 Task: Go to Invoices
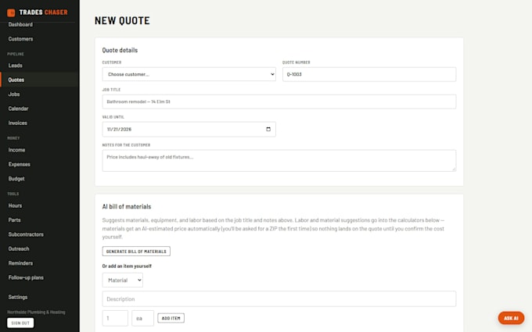[18, 123]
